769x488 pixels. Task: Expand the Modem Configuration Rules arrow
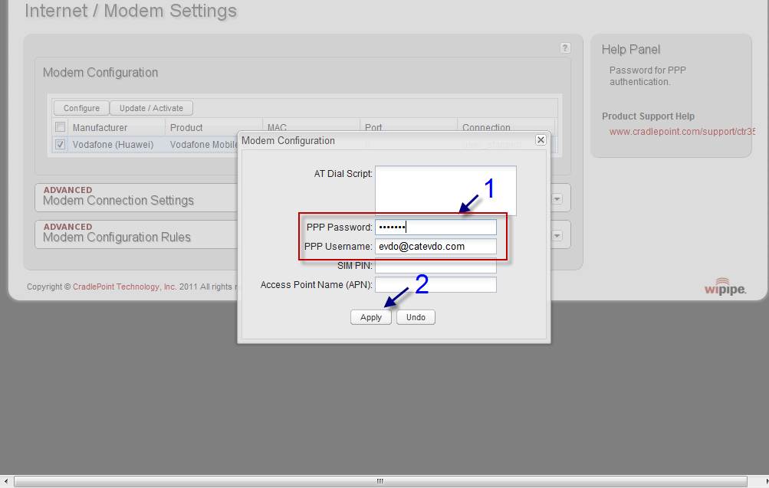(x=557, y=236)
